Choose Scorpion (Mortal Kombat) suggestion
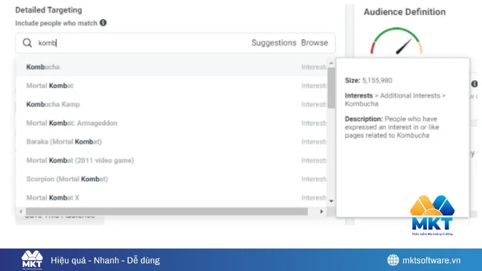This screenshot has width=482, height=271. coord(67,179)
